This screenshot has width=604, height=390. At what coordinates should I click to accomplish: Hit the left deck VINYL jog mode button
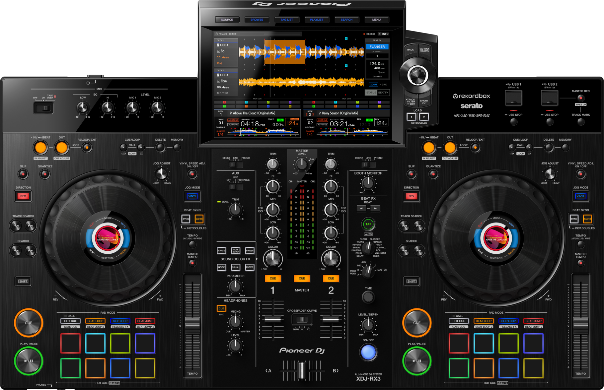[192, 196]
